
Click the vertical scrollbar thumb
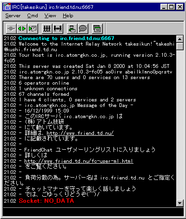tap(180, 46)
